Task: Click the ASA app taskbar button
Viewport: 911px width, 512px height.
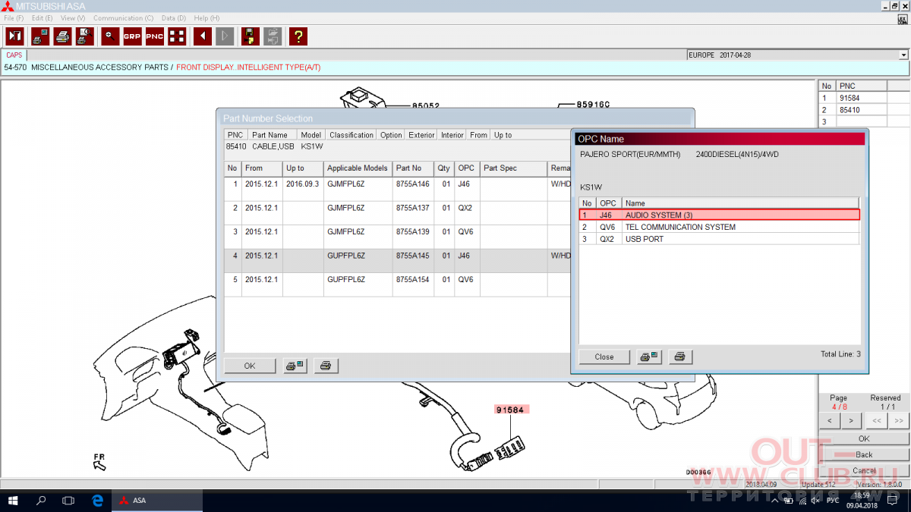Action: pos(158,501)
